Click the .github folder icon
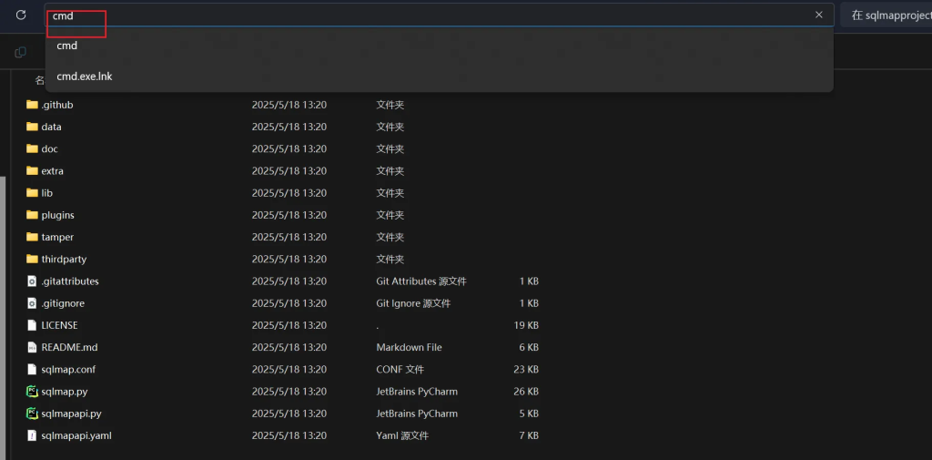This screenshot has height=460, width=932. click(x=32, y=105)
